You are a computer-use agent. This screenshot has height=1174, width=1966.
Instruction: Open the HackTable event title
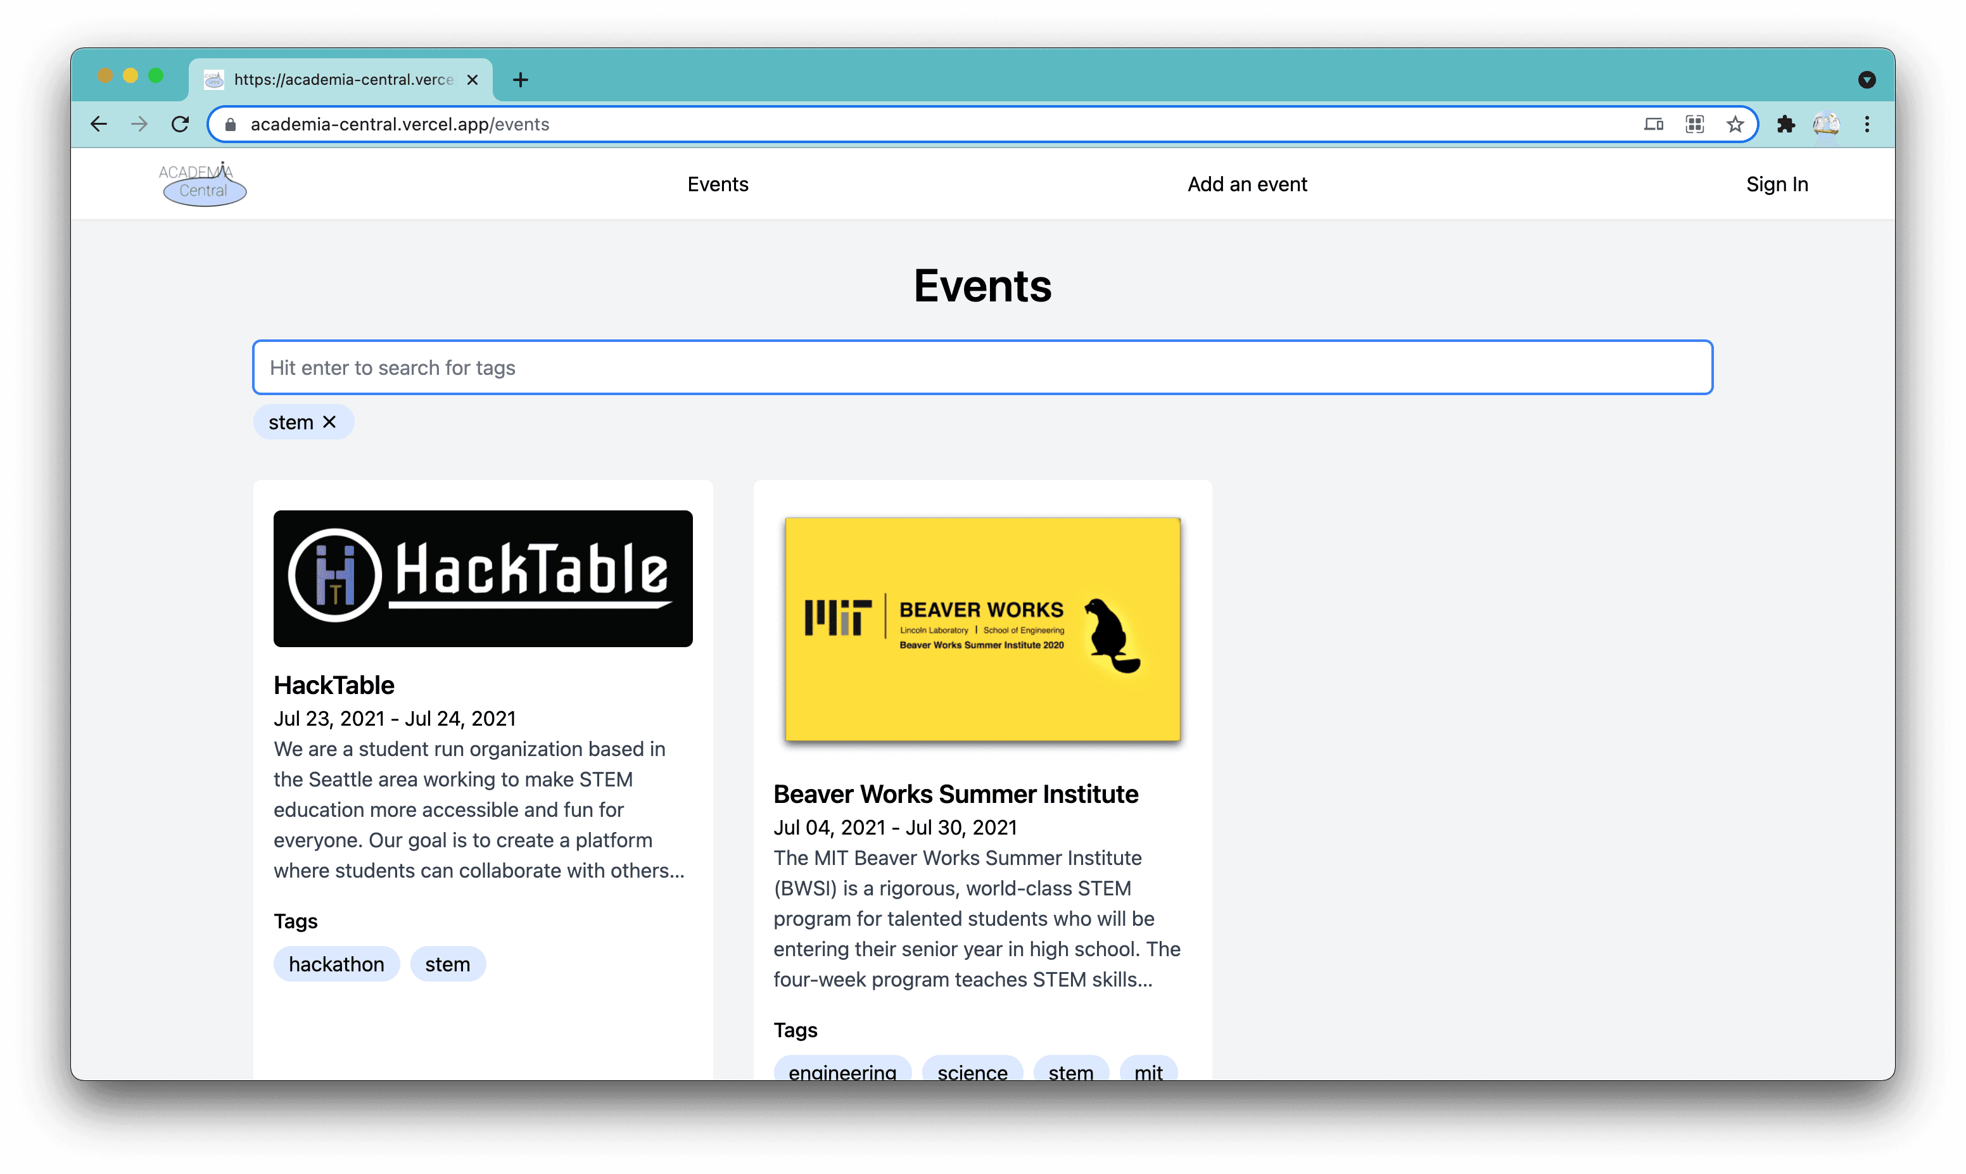pos(334,685)
